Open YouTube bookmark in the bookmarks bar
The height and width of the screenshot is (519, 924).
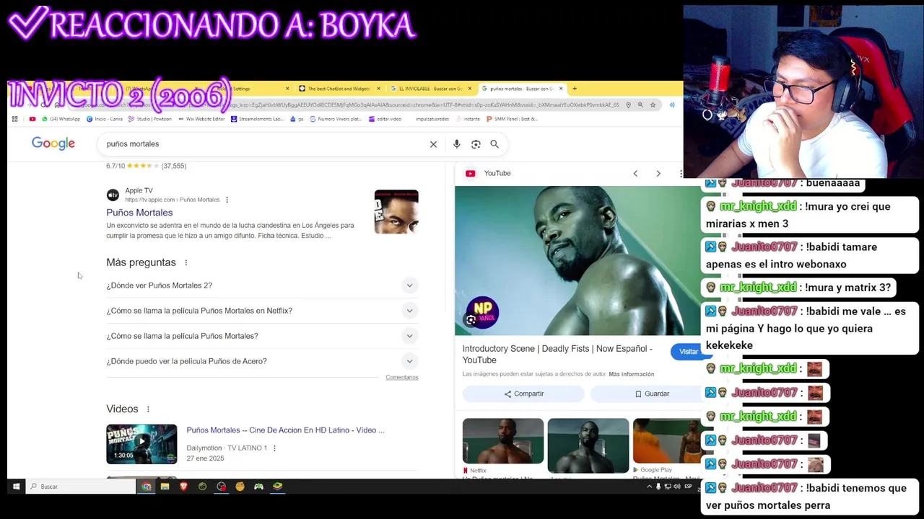point(32,119)
